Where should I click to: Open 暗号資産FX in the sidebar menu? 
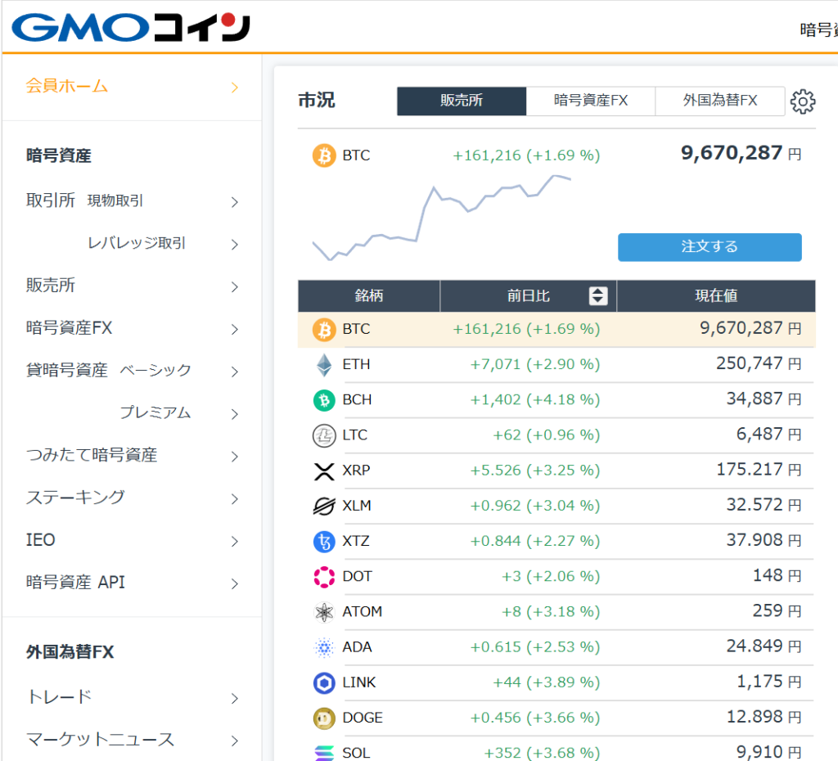pos(70,327)
